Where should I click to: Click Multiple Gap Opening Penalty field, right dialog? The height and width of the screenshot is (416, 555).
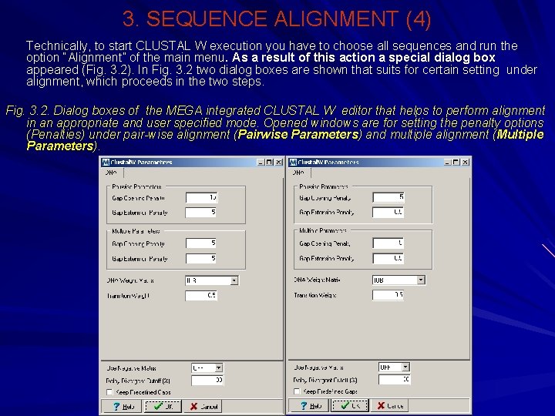tap(388, 243)
